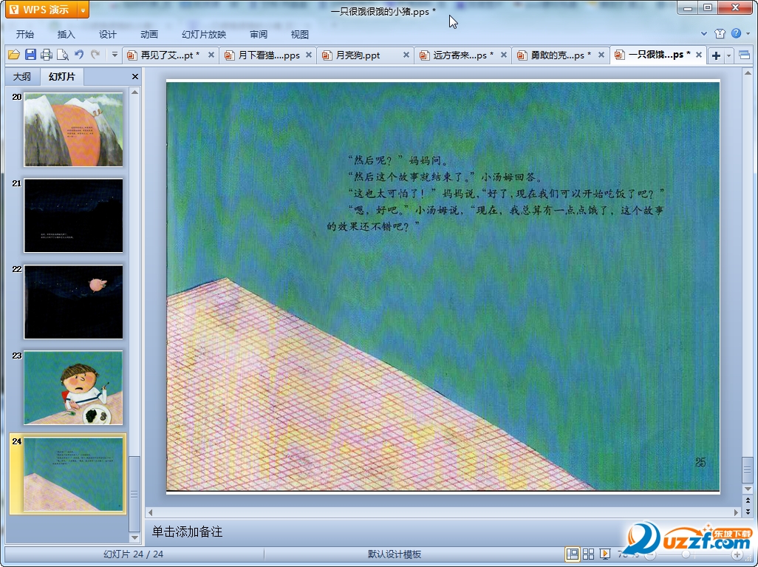
Task: Adjust the zoom slider handle
Action: click(686, 554)
